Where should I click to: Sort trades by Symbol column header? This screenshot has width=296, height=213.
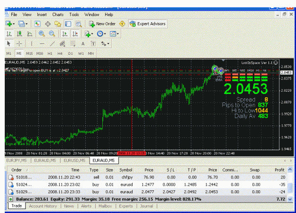tap(126, 170)
